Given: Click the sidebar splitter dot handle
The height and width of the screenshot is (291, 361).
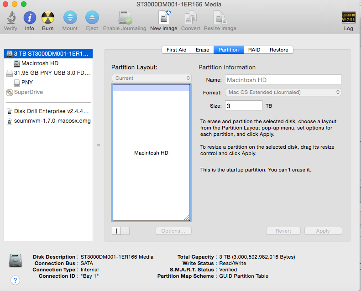Looking at the screenshot, I should (99, 145).
